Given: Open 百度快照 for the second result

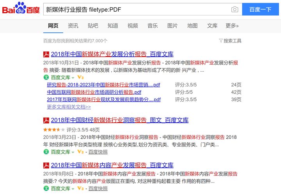Looking at the screenshot, I should point(98,152).
